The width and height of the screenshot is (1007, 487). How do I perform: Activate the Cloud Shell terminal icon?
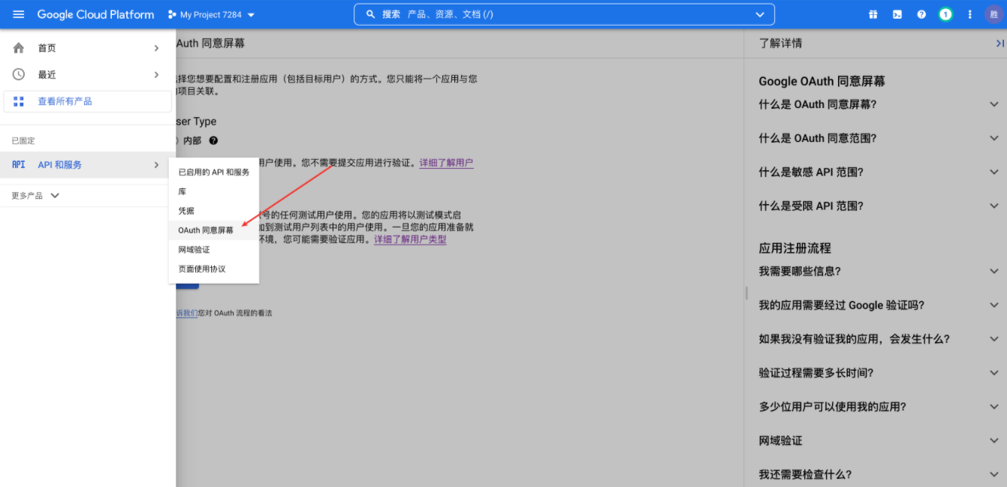(897, 14)
